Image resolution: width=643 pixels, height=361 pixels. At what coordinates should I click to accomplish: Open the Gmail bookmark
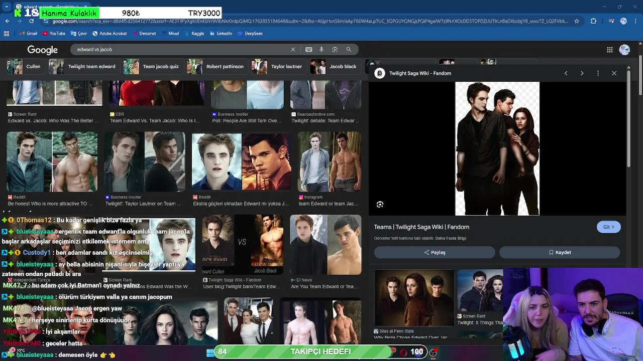pyautogui.click(x=28, y=34)
